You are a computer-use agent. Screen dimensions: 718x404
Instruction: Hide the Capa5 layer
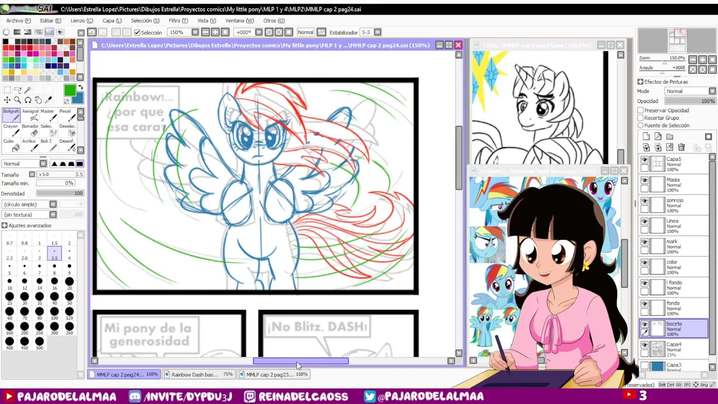click(x=645, y=160)
